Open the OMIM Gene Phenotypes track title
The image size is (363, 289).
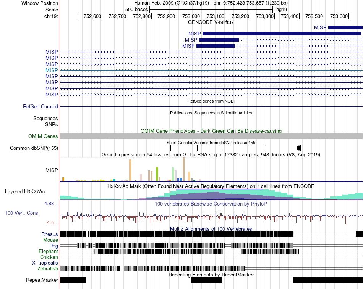click(x=211, y=131)
